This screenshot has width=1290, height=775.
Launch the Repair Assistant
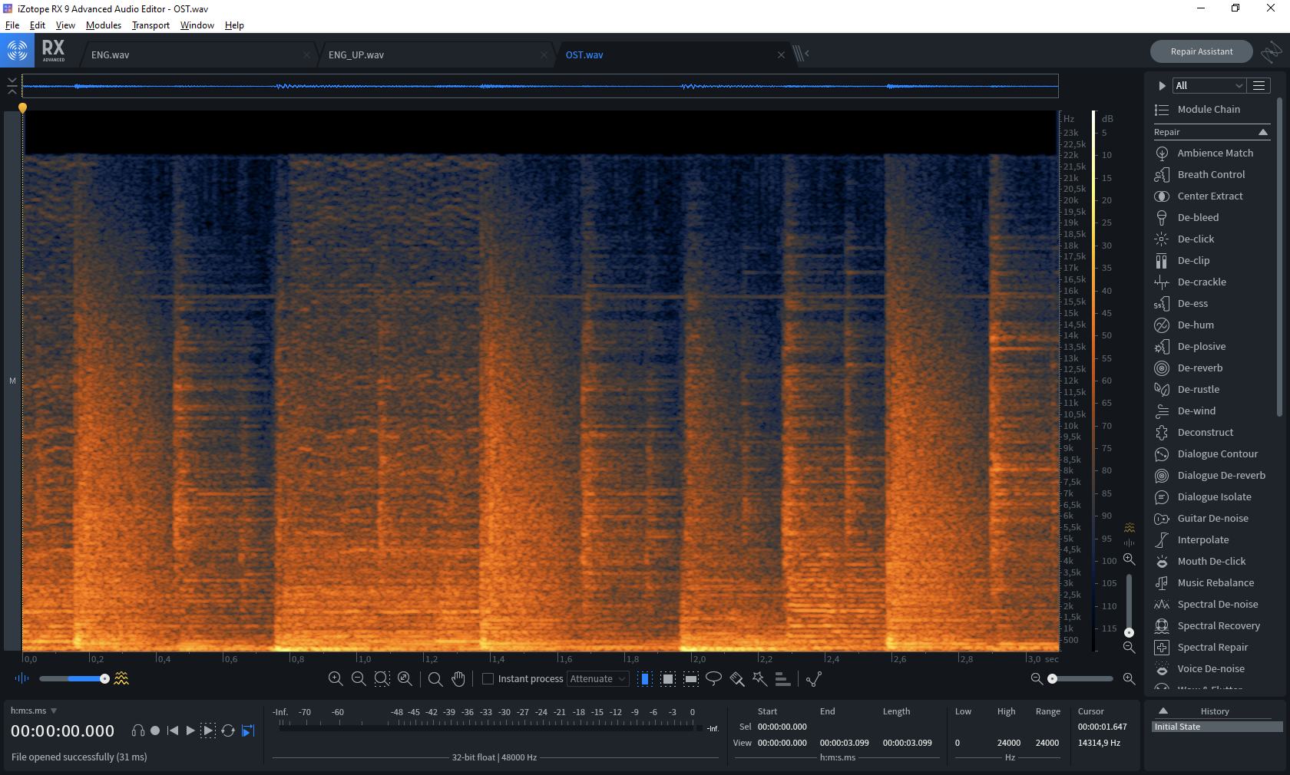click(x=1201, y=51)
